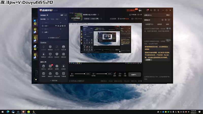The width and height of the screenshot is (203, 114).
Task: Click the taskbar clock showing 14:41
Action: tap(193, 112)
